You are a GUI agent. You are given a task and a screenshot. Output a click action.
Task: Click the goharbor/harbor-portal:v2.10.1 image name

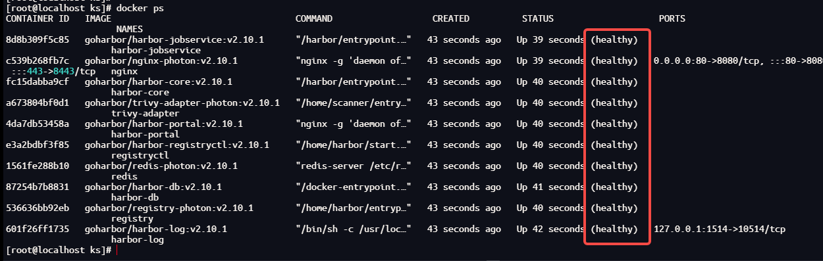tap(164, 124)
